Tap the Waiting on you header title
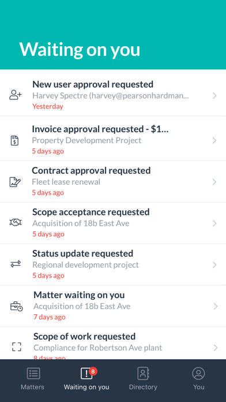226x402 pixels. coord(80,49)
